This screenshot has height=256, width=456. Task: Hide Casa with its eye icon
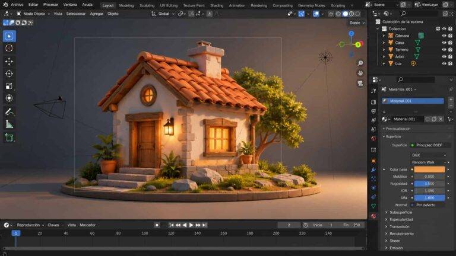pos(444,43)
